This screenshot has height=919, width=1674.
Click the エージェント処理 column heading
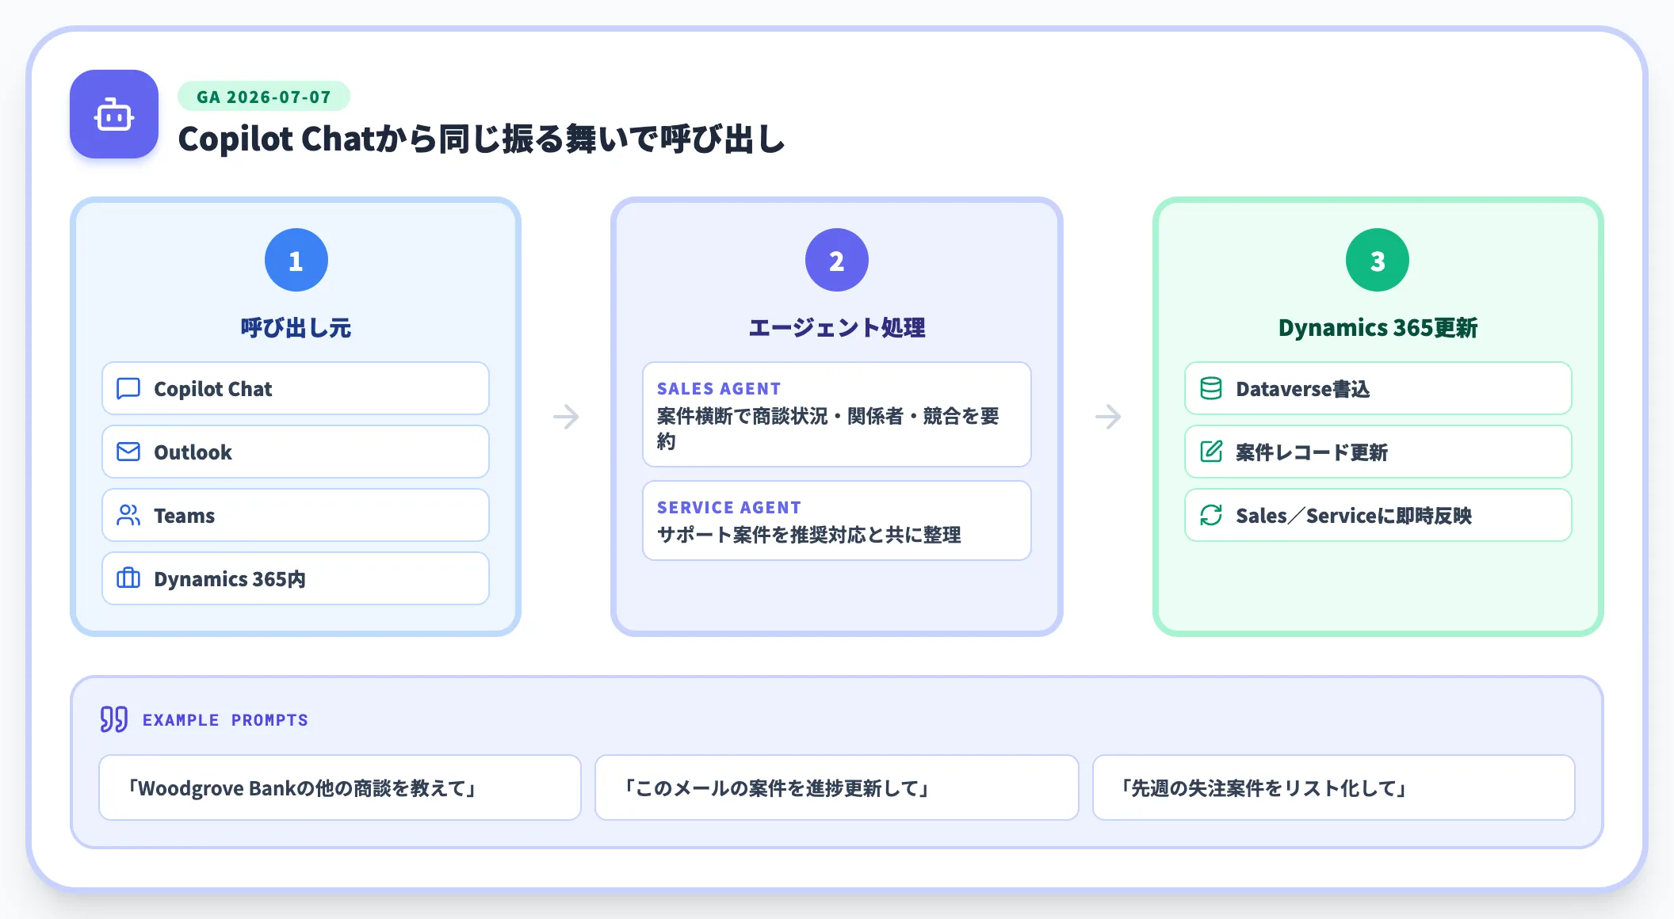837,327
